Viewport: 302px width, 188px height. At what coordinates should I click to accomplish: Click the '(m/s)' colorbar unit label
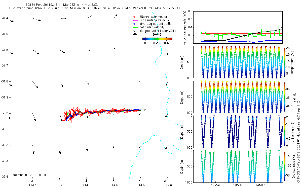pyautogui.click(x=157, y=34)
